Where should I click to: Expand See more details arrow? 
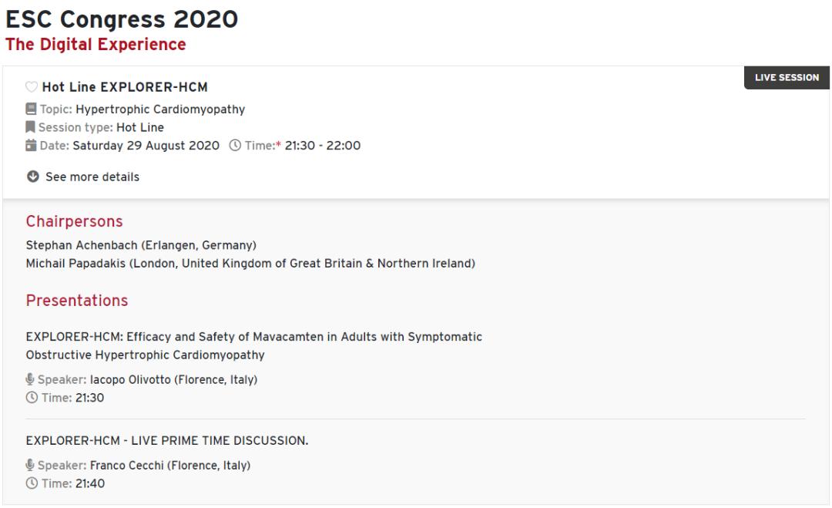click(32, 177)
